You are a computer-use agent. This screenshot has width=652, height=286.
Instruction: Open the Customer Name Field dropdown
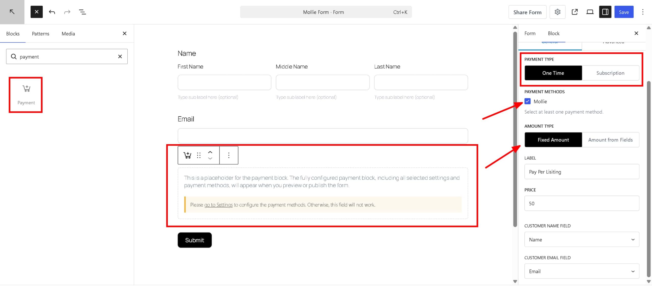(582, 239)
